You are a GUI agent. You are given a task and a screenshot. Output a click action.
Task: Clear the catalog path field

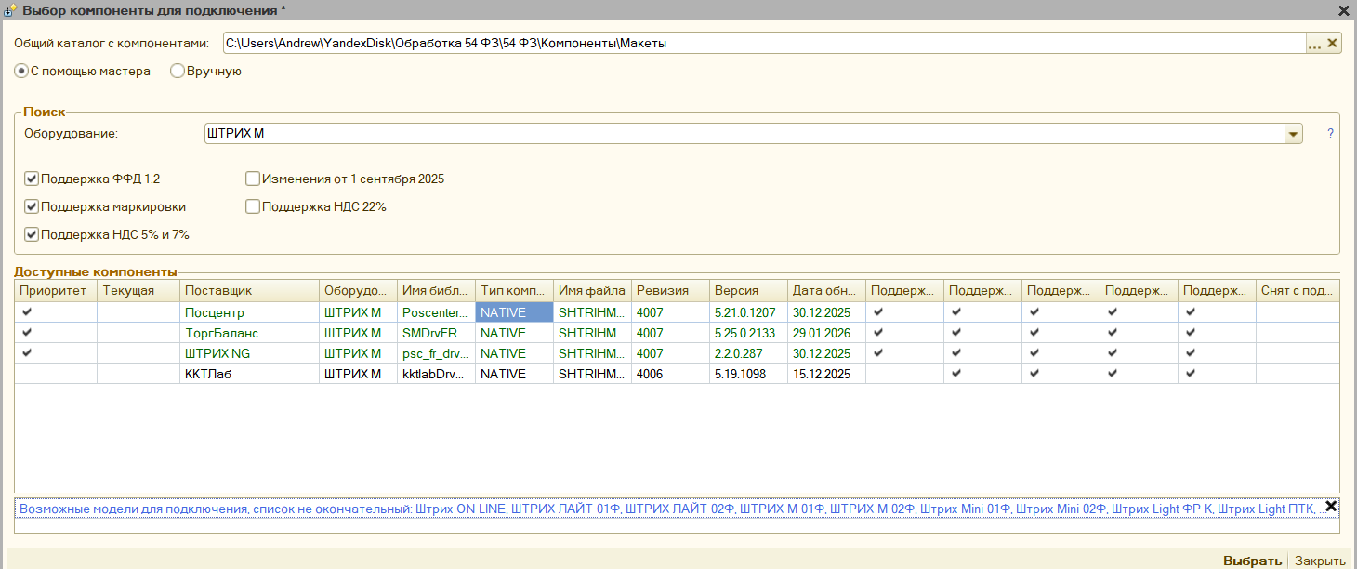(x=1332, y=44)
